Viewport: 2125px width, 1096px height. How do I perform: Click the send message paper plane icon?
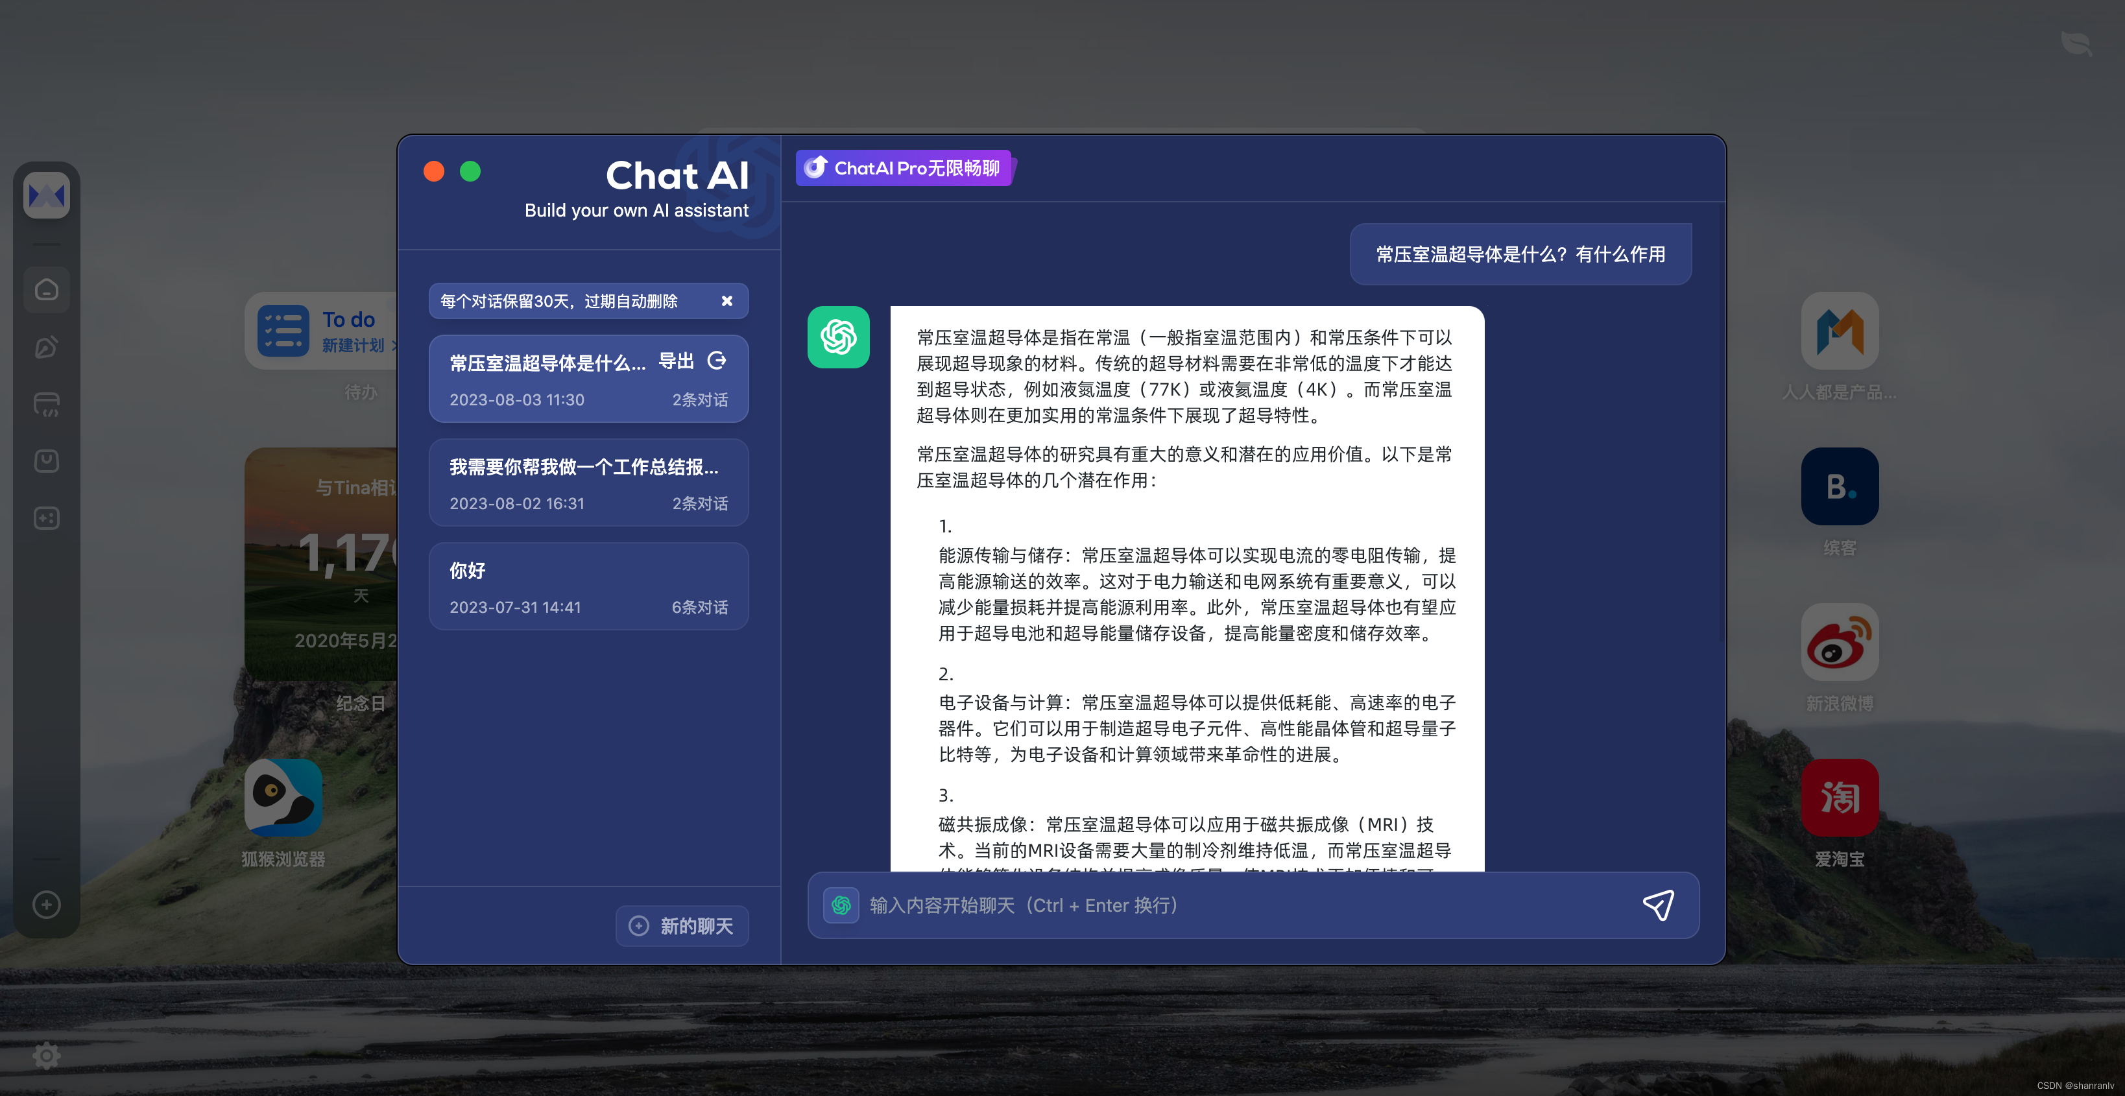coord(1658,905)
